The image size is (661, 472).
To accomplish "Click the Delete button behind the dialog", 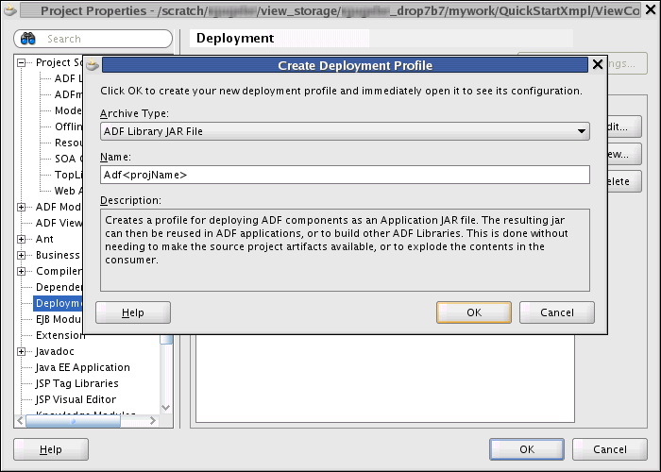I will 625,181.
